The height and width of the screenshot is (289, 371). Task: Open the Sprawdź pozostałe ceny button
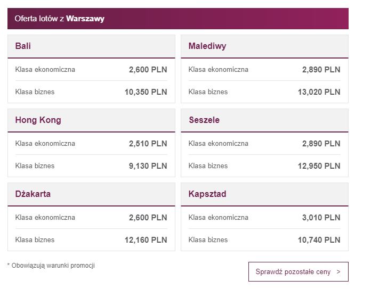[299, 272]
